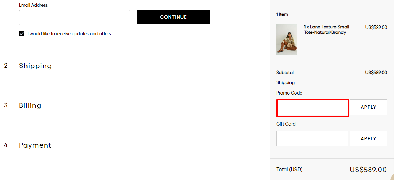Click the Email Address input field
394x180 pixels.
[75, 18]
